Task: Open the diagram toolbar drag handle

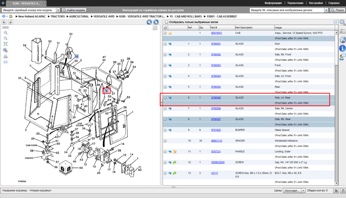Action: pos(6,28)
